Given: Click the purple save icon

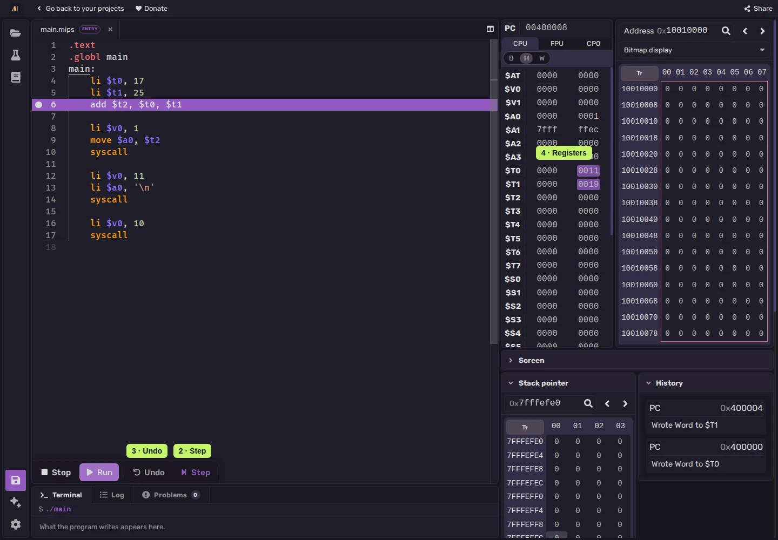Looking at the screenshot, I should click(x=16, y=480).
